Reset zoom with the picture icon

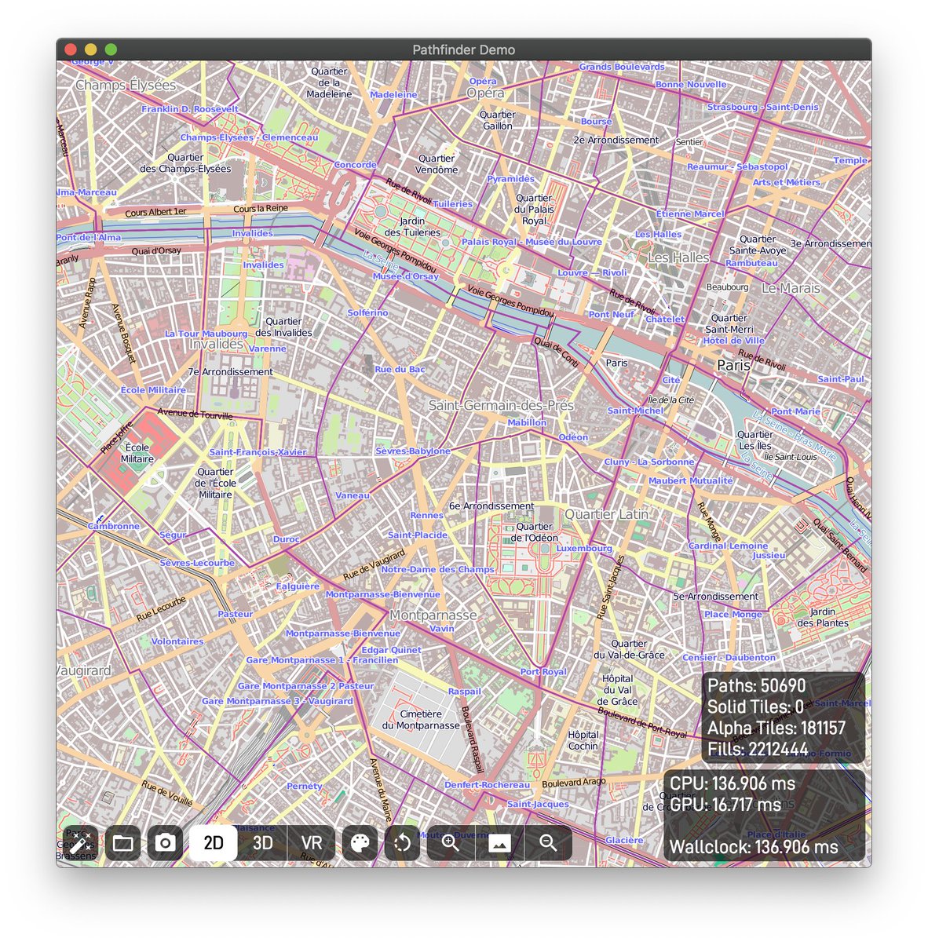point(499,843)
